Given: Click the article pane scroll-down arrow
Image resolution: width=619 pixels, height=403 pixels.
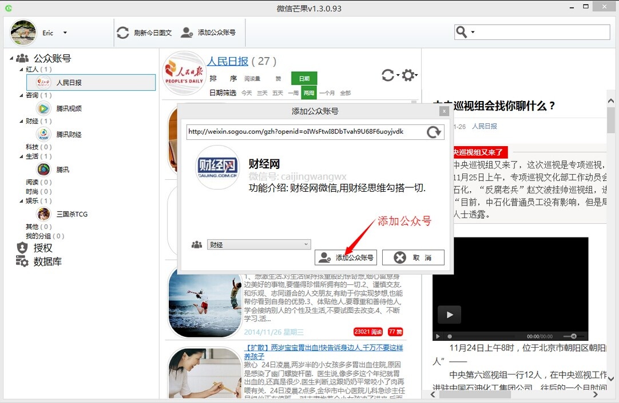Looking at the screenshot, I should (x=611, y=379).
